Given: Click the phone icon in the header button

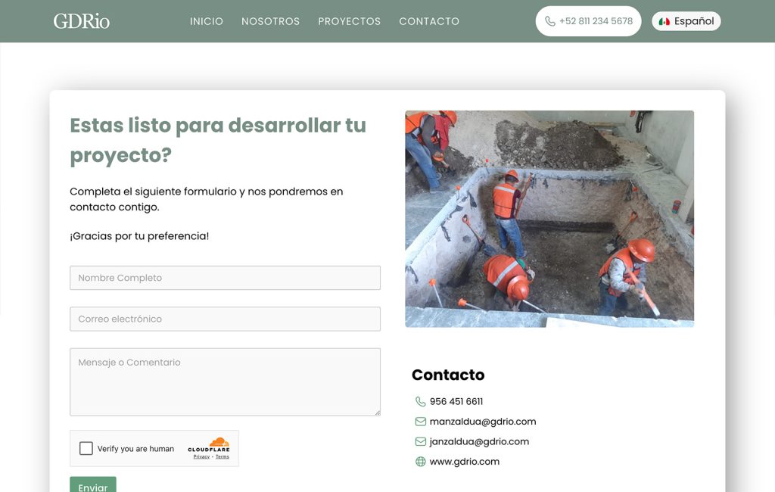Looking at the screenshot, I should coord(549,21).
